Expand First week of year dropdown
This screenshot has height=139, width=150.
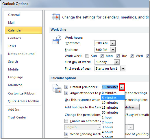coord(123,68)
